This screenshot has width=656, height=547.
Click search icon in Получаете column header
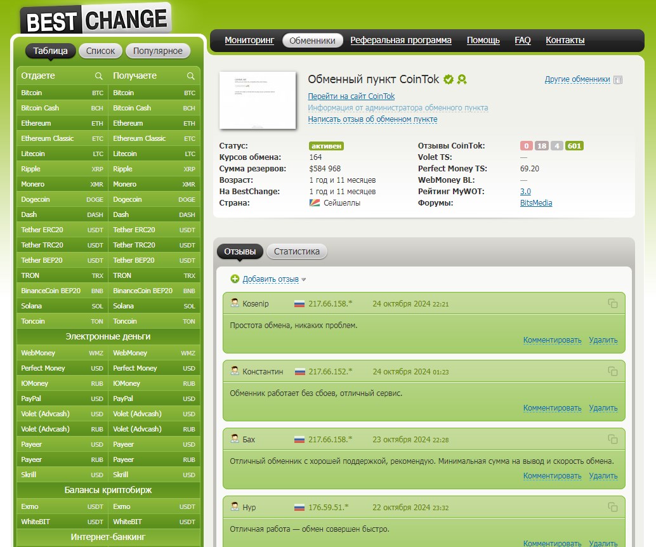click(191, 76)
